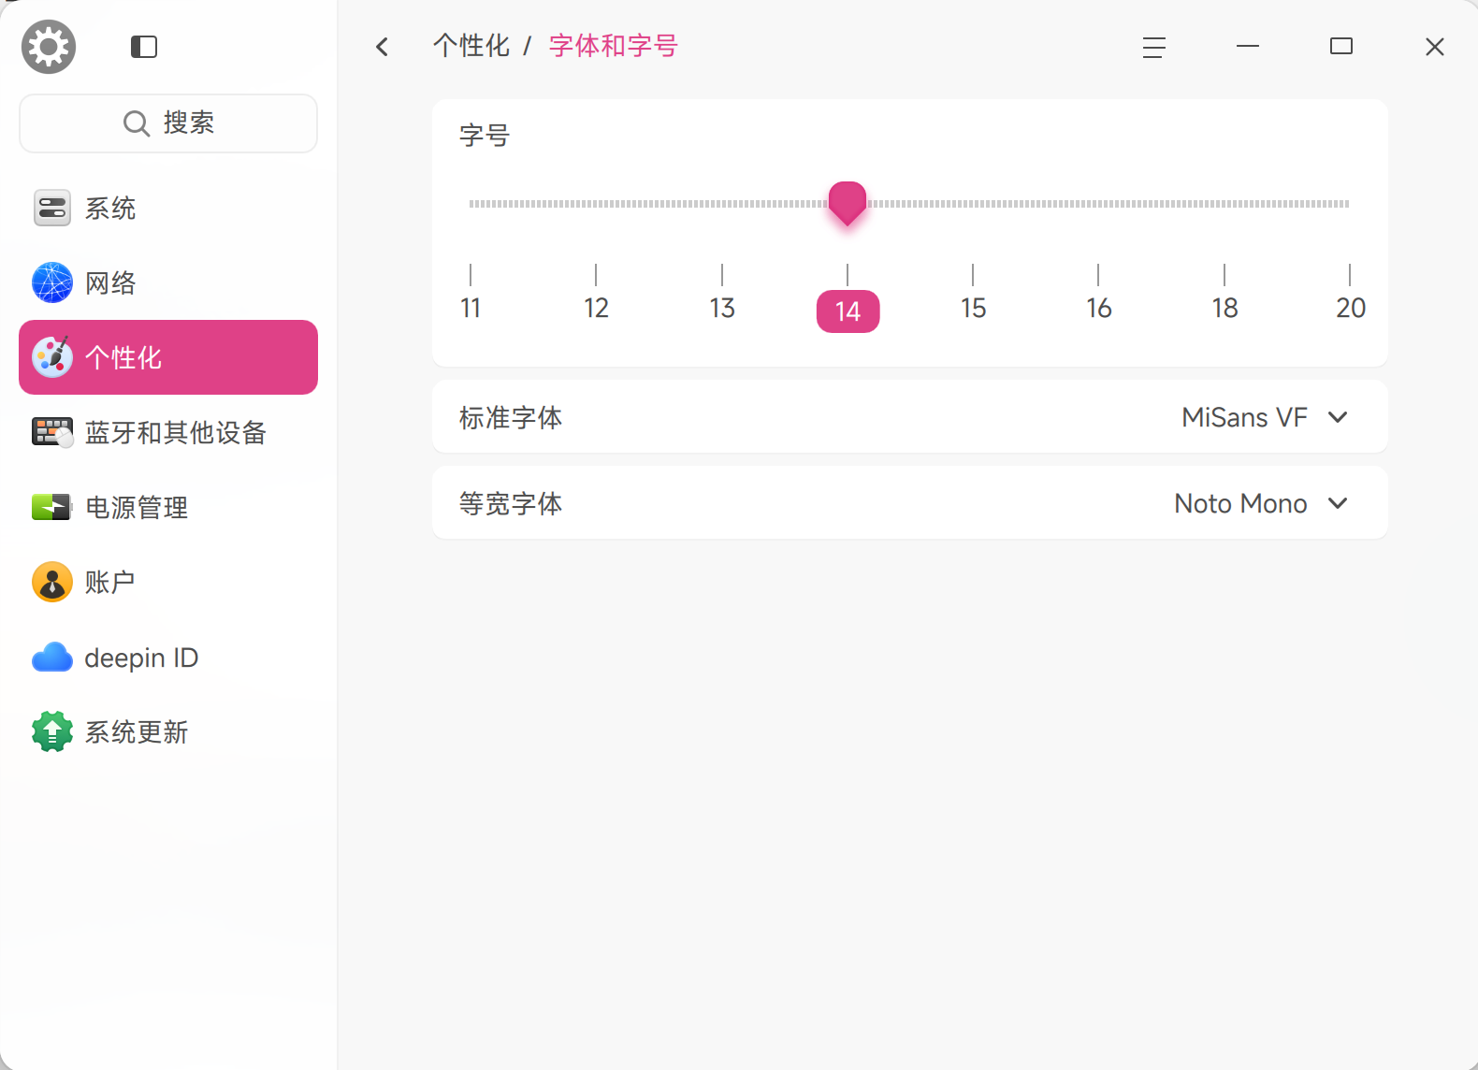The image size is (1478, 1070).
Task: Set font size to 16 tick
Action: point(1098,308)
